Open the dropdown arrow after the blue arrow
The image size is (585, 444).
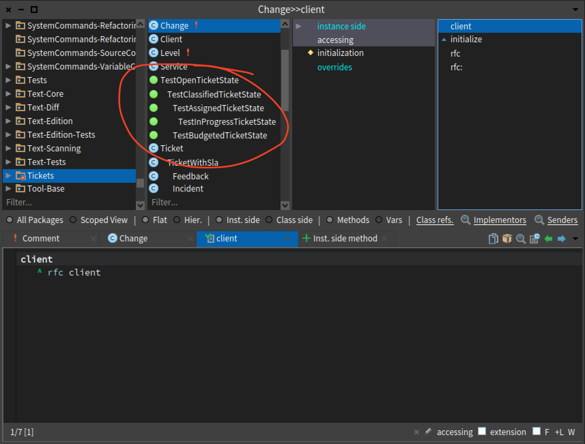pos(575,239)
